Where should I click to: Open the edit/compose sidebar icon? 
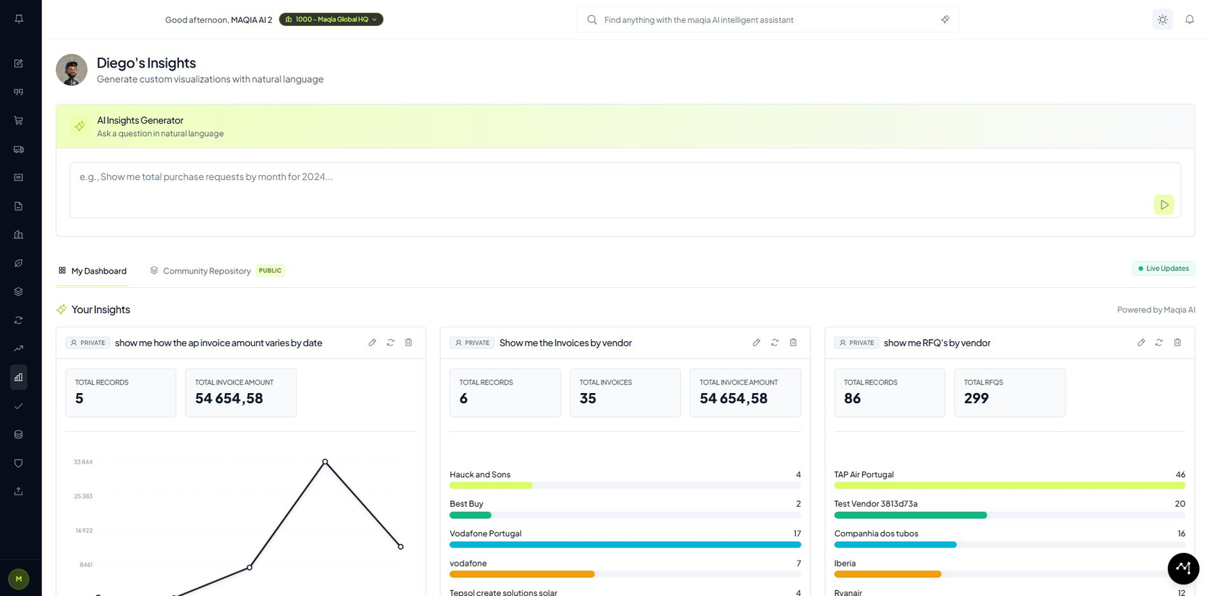pyautogui.click(x=19, y=63)
